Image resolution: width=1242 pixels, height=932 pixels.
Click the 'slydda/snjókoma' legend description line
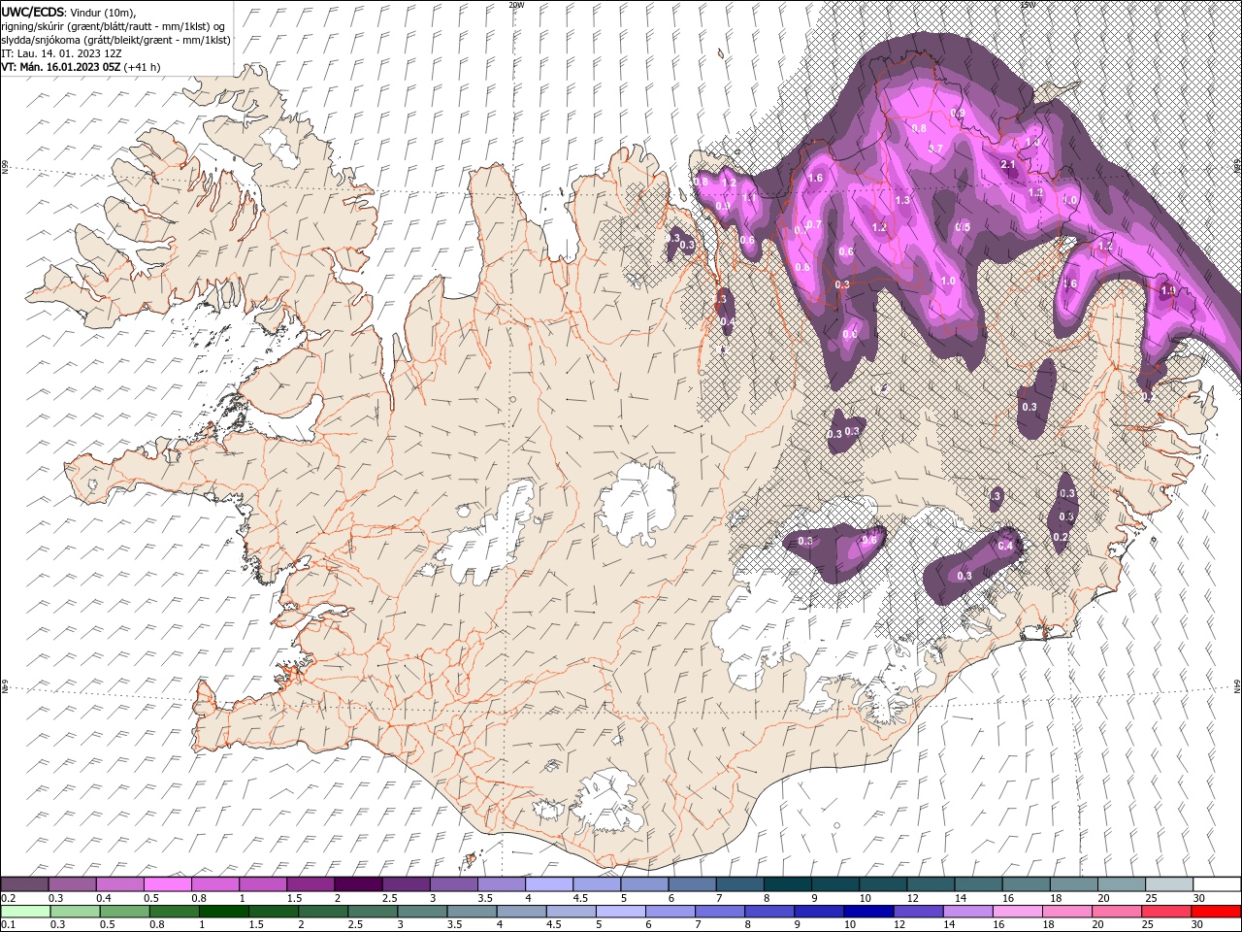pyautogui.click(x=116, y=40)
